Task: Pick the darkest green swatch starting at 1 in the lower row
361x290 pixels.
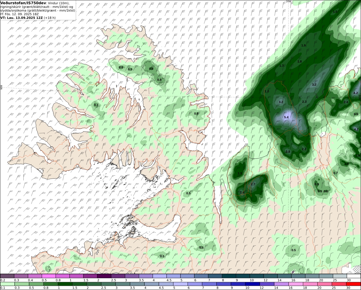Action: [x=65, y=284]
